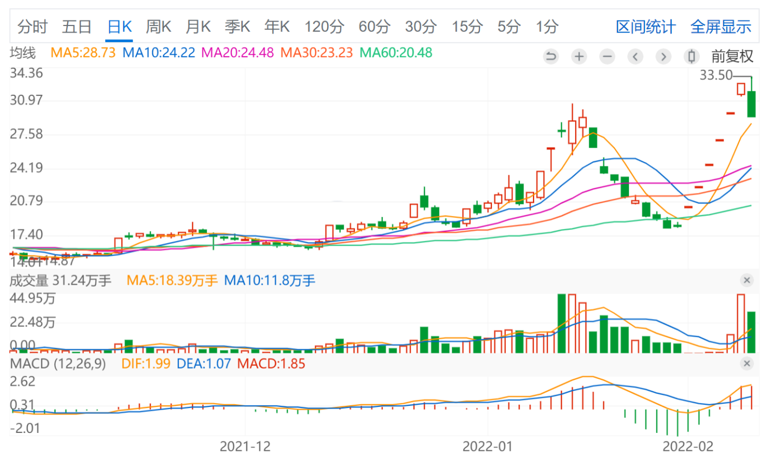Click the DEA:1.07 value
780x460 pixels.
pyautogui.click(x=204, y=364)
